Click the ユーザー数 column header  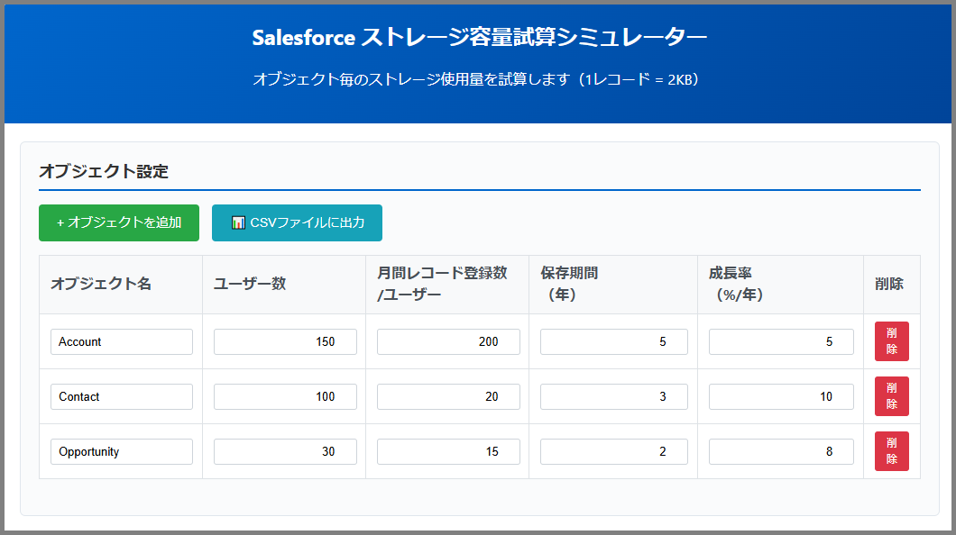(x=284, y=285)
